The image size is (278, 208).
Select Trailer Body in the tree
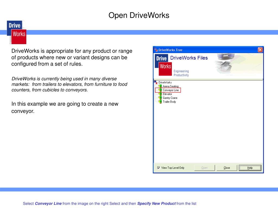click(x=169, y=102)
